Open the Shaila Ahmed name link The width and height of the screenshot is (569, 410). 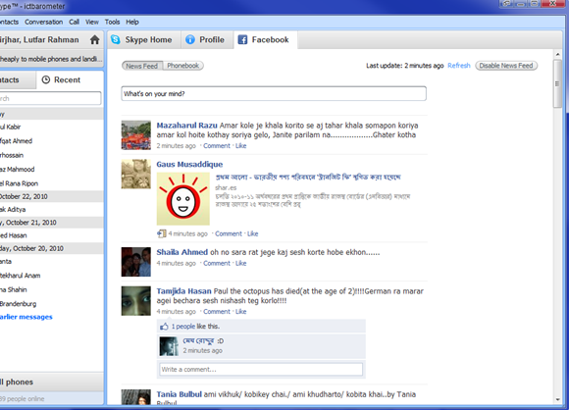tap(182, 252)
